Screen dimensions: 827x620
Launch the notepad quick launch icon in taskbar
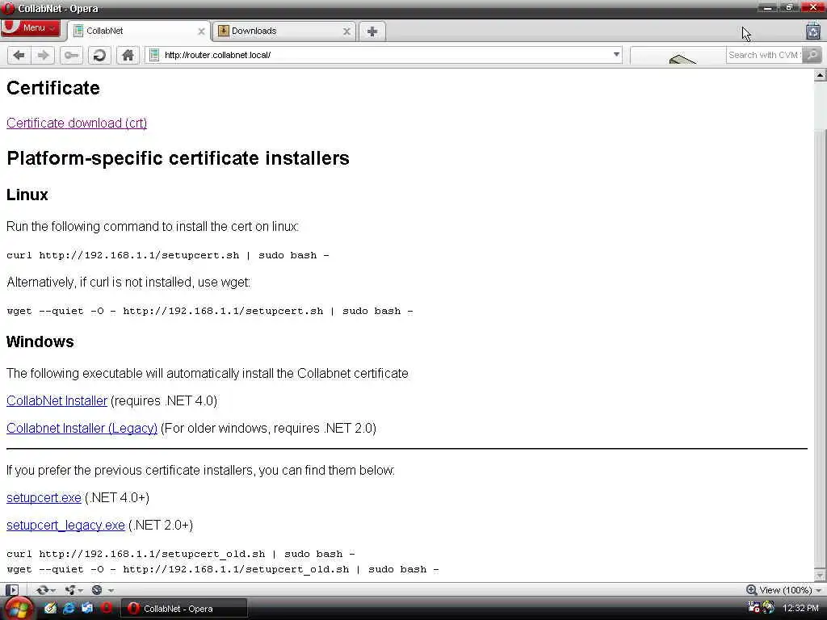51,609
